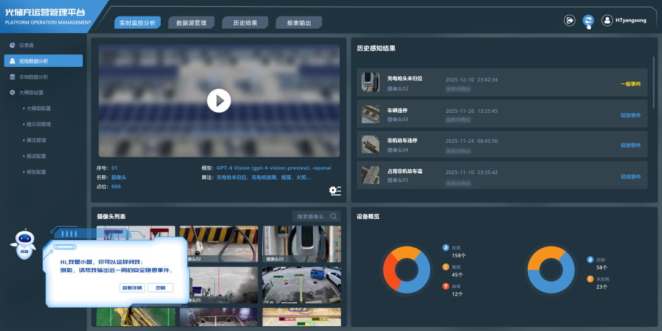Screen dimensions: 662x331
Task: Type in the 搜索摄像头 search field
Action: tap(311, 216)
